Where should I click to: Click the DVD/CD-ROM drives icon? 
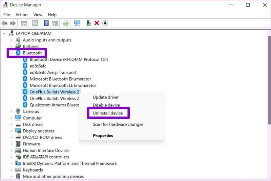coord(18,137)
